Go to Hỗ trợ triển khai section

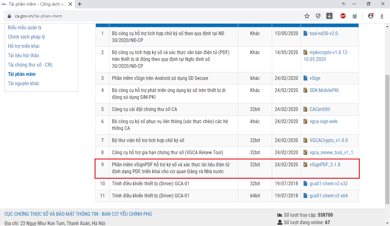point(24,46)
